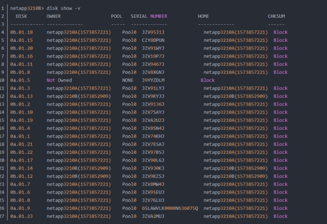Select disk name 0a.01.1
The width and height of the screenshot is (327, 224).
pos(20,136)
